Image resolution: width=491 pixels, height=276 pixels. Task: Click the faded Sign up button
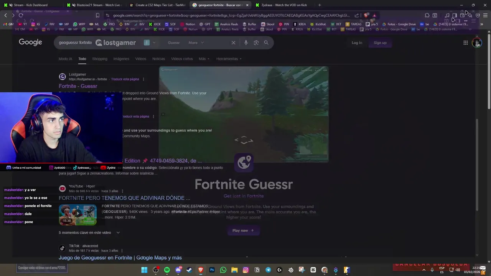click(x=380, y=43)
